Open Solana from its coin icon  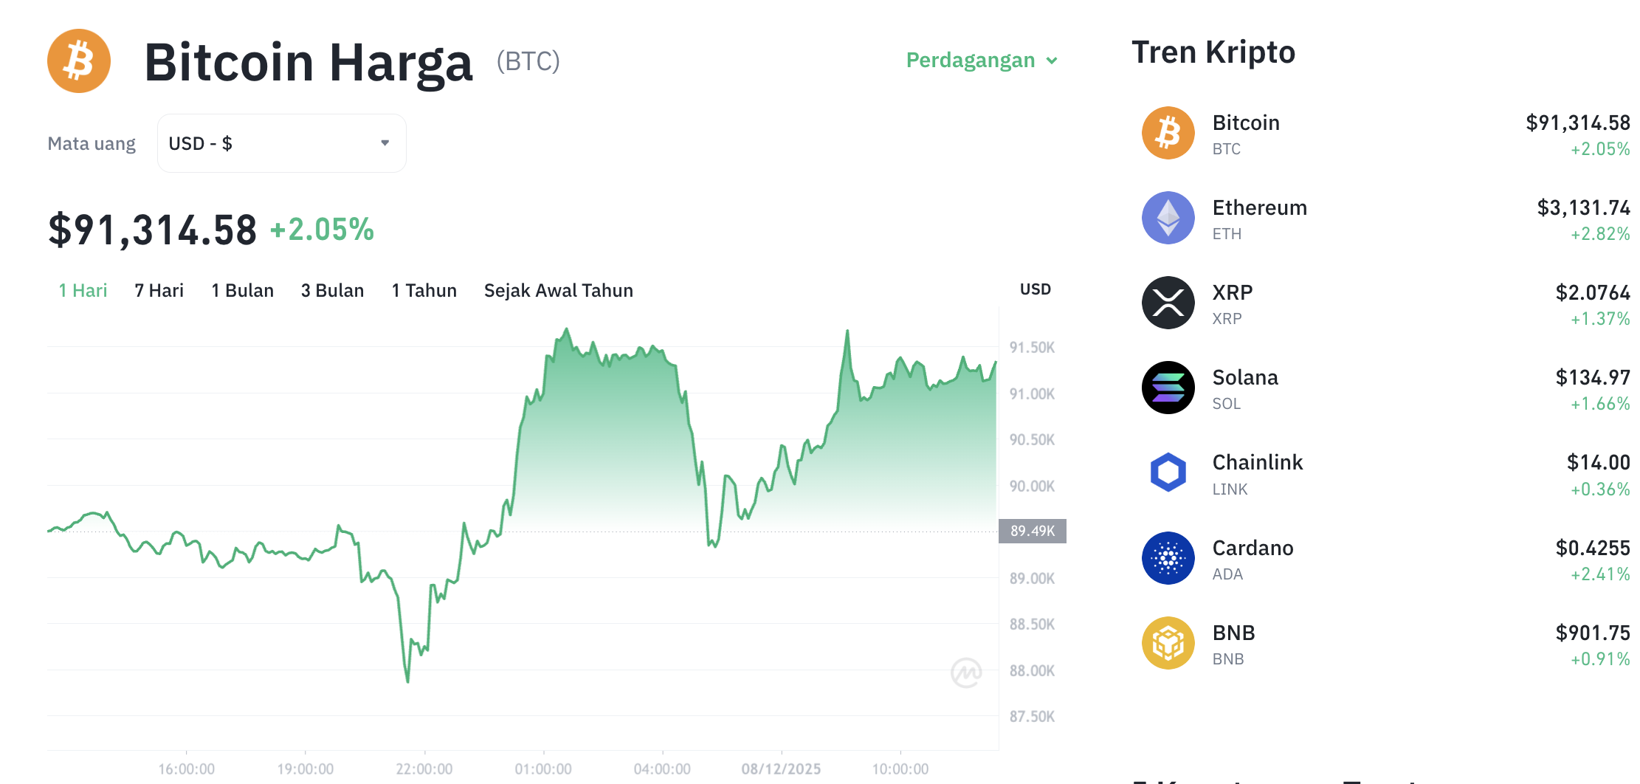click(1168, 387)
